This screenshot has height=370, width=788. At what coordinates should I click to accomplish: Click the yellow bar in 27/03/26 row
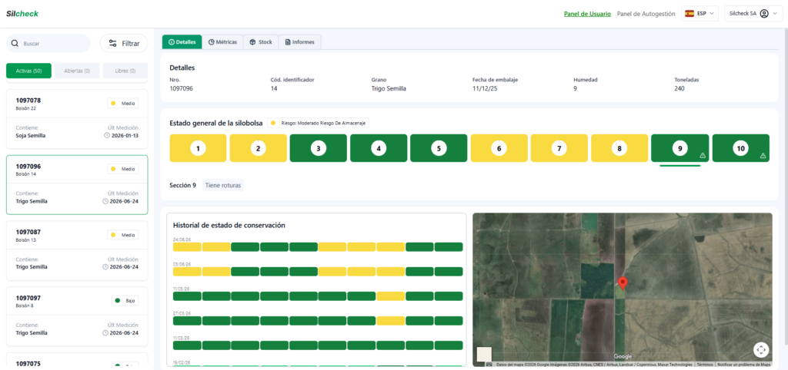pyautogui.click(x=390, y=320)
